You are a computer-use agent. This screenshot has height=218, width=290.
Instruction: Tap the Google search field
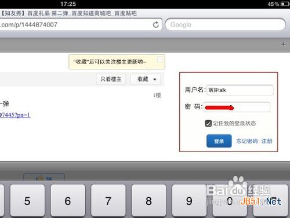click(225, 24)
